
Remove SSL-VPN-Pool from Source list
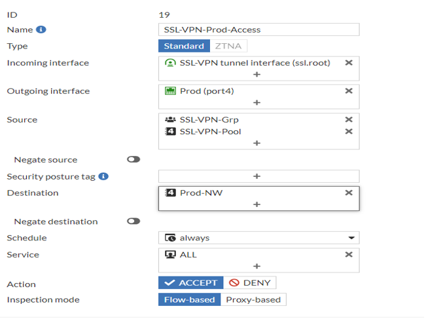349,132
